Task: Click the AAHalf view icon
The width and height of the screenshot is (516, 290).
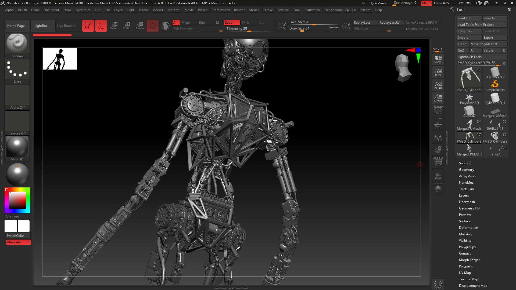Action: point(438,98)
